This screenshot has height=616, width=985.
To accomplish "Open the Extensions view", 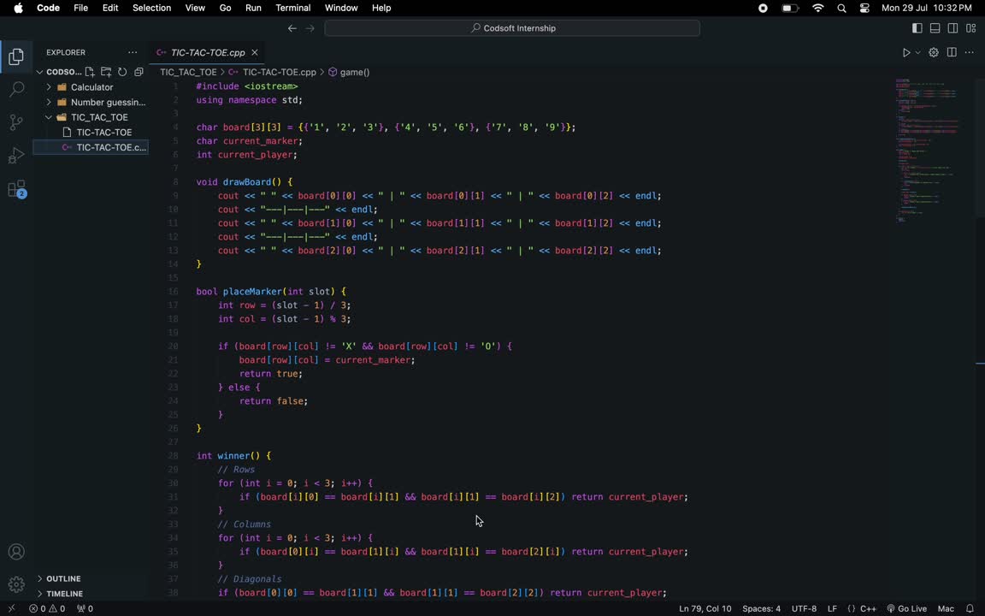I will pyautogui.click(x=16, y=189).
